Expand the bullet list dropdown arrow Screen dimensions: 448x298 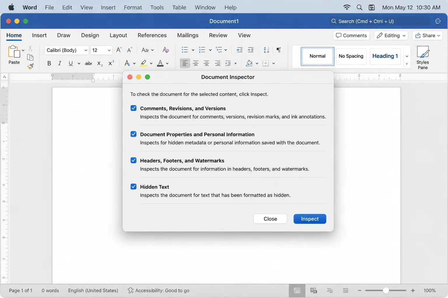point(193,50)
